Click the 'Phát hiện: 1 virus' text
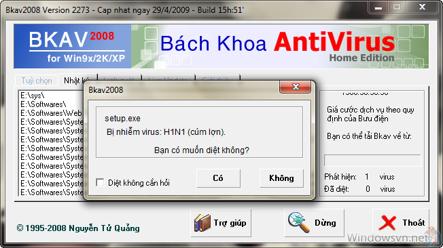Image resolution: width=443 pixels, height=248 pixels. 359,177
